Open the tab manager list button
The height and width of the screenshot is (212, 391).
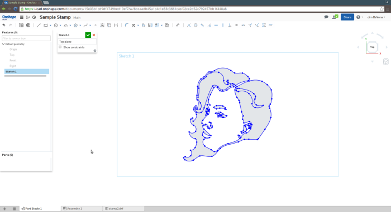pos(14,209)
